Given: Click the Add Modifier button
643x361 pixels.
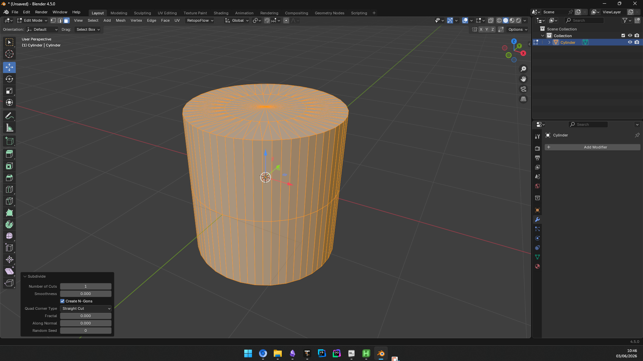Looking at the screenshot, I should 592,147.
